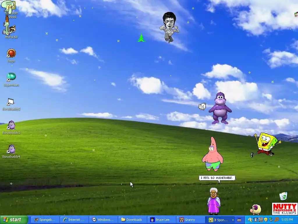Screen dimensions: 298x224
Task: Switch to Internet Explorer taskbar button
Action: click(x=74, y=220)
